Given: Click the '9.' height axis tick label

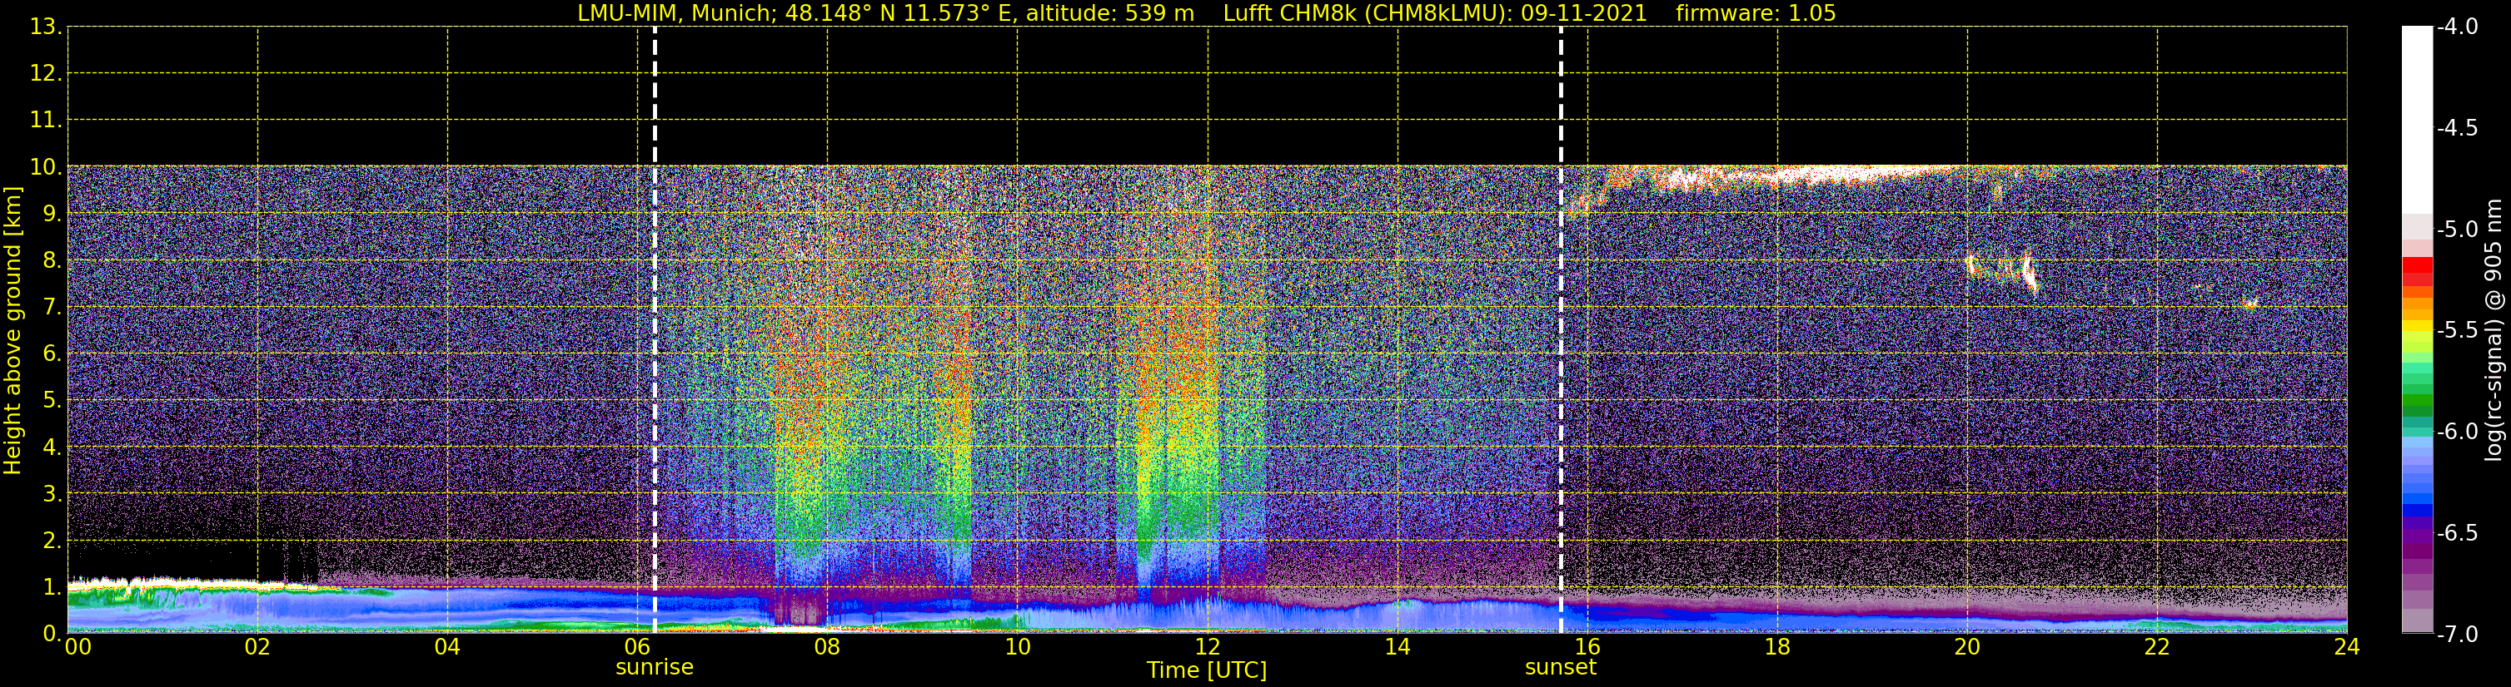Looking at the screenshot, I should point(52,214).
